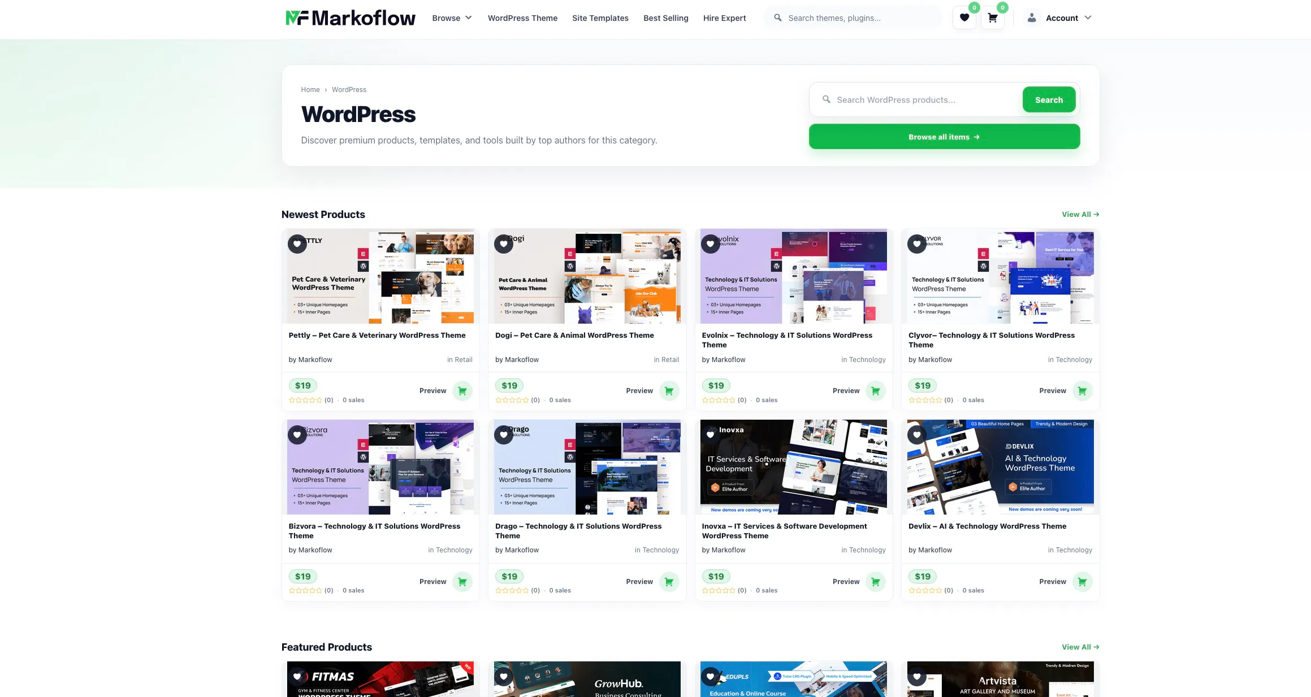Open Devlix theme thumbnail image
The height and width of the screenshot is (697, 1311).
(1001, 467)
